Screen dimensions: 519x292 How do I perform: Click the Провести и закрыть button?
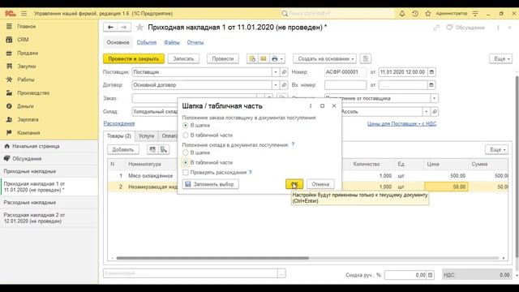coord(134,58)
